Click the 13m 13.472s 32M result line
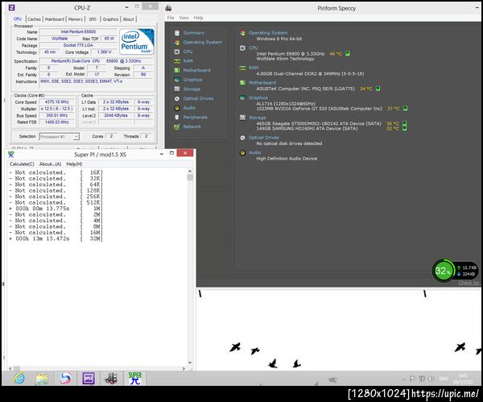483x402 pixels. click(56, 238)
